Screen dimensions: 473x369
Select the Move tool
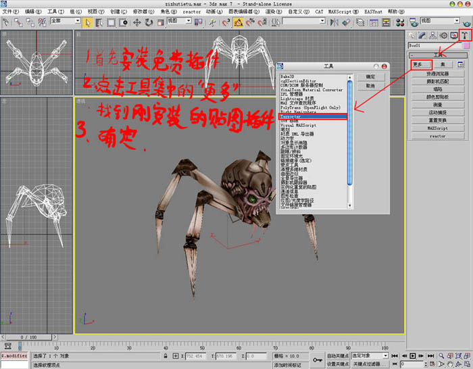tap(137, 22)
